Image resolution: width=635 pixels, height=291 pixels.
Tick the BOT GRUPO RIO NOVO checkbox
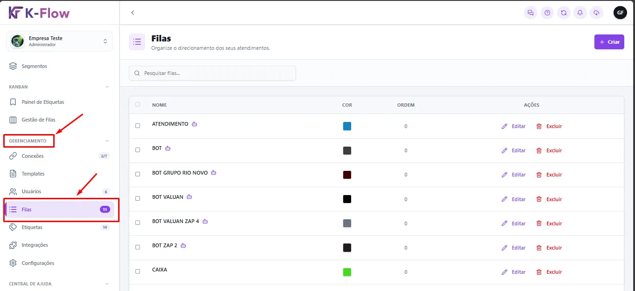pyautogui.click(x=138, y=174)
